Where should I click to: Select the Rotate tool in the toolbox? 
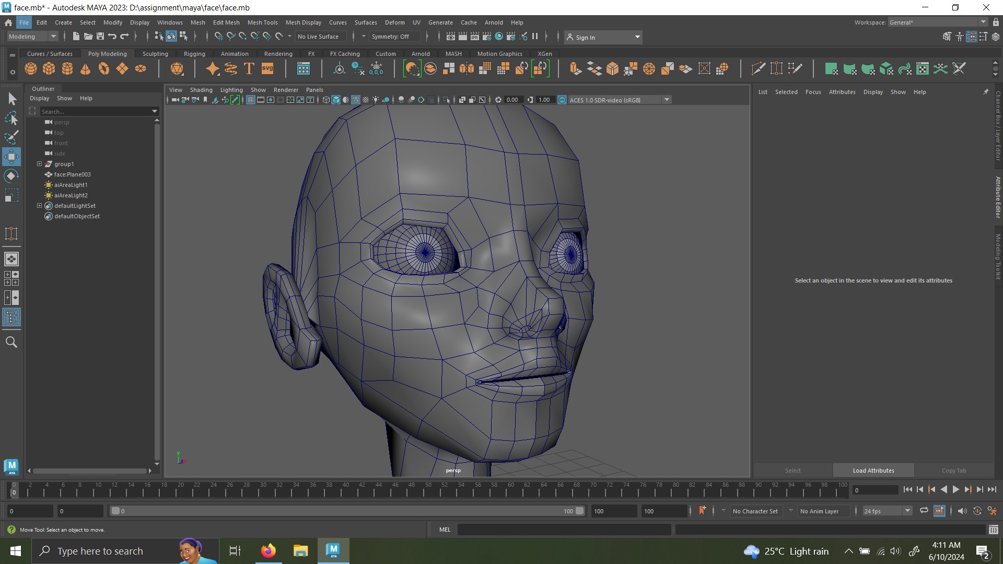[x=11, y=176]
